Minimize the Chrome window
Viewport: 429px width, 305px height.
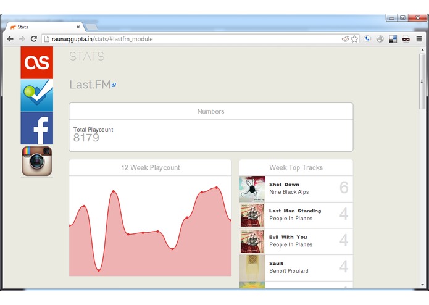point(392,18)
